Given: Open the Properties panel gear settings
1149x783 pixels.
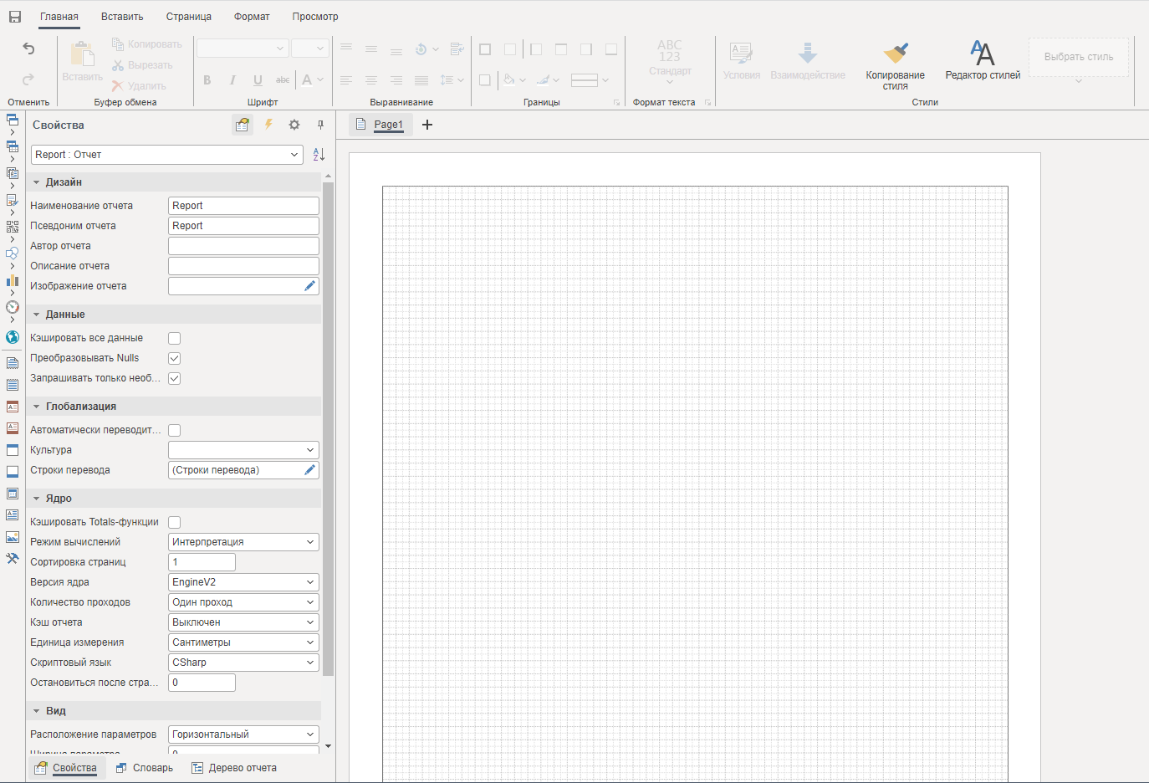Looking at the screenshot, I should coord(294,125).
